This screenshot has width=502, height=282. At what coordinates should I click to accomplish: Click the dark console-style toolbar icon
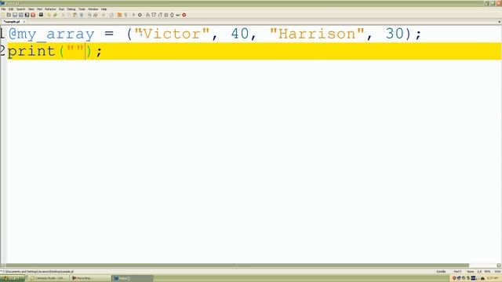(x=27, y=15)
